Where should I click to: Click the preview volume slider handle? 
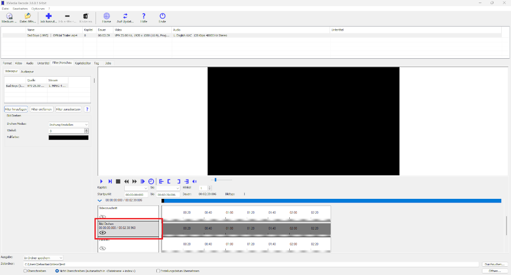[x=216, y=179]
